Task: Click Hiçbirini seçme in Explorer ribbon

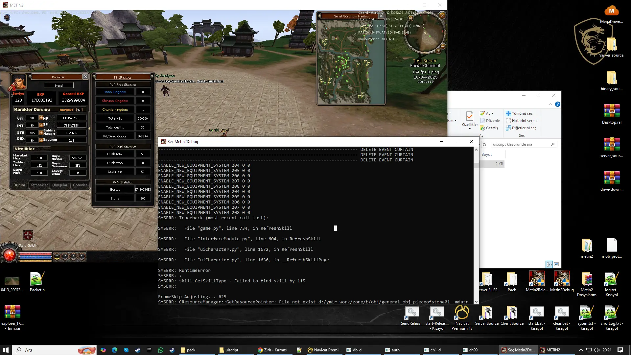Action: [x=522, y=121]
